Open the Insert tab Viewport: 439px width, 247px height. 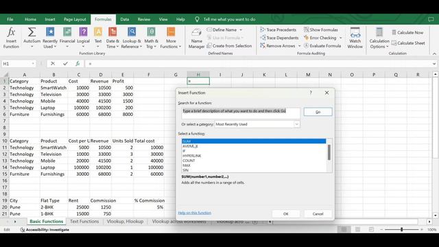[x=50, y=19]
